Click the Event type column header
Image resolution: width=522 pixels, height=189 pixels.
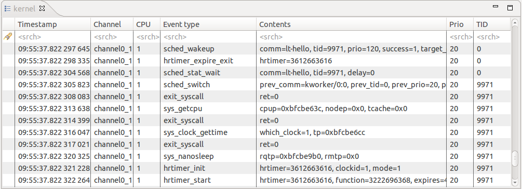tap(208, 24)
